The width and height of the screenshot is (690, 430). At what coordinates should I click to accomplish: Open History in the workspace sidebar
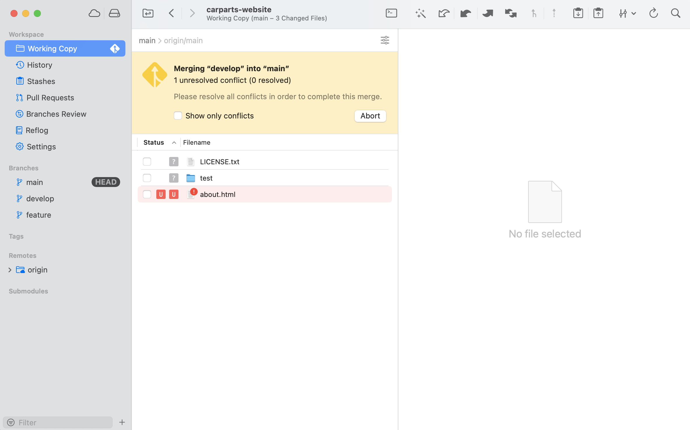(40, 65)
